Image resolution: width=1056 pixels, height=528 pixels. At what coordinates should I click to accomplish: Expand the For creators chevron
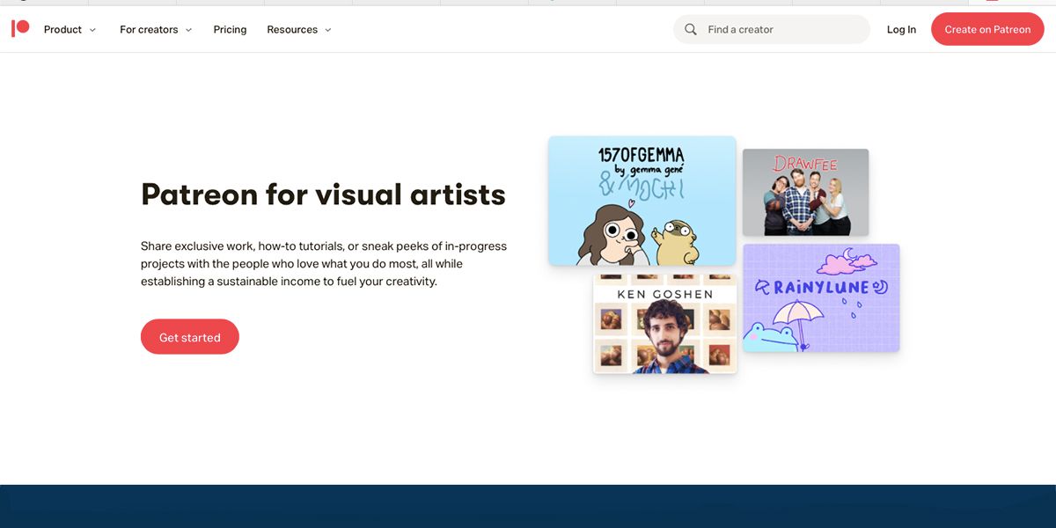coord(188,30)
